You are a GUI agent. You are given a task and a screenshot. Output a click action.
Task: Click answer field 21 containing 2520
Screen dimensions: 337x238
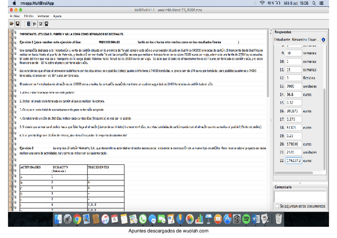pos(294,152)
